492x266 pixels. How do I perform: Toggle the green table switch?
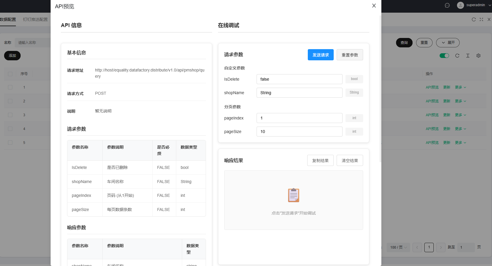(444, 56)
